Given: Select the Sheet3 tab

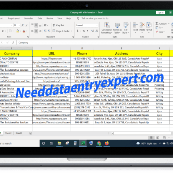Looking at the screenshot, I should click(19, 133).
